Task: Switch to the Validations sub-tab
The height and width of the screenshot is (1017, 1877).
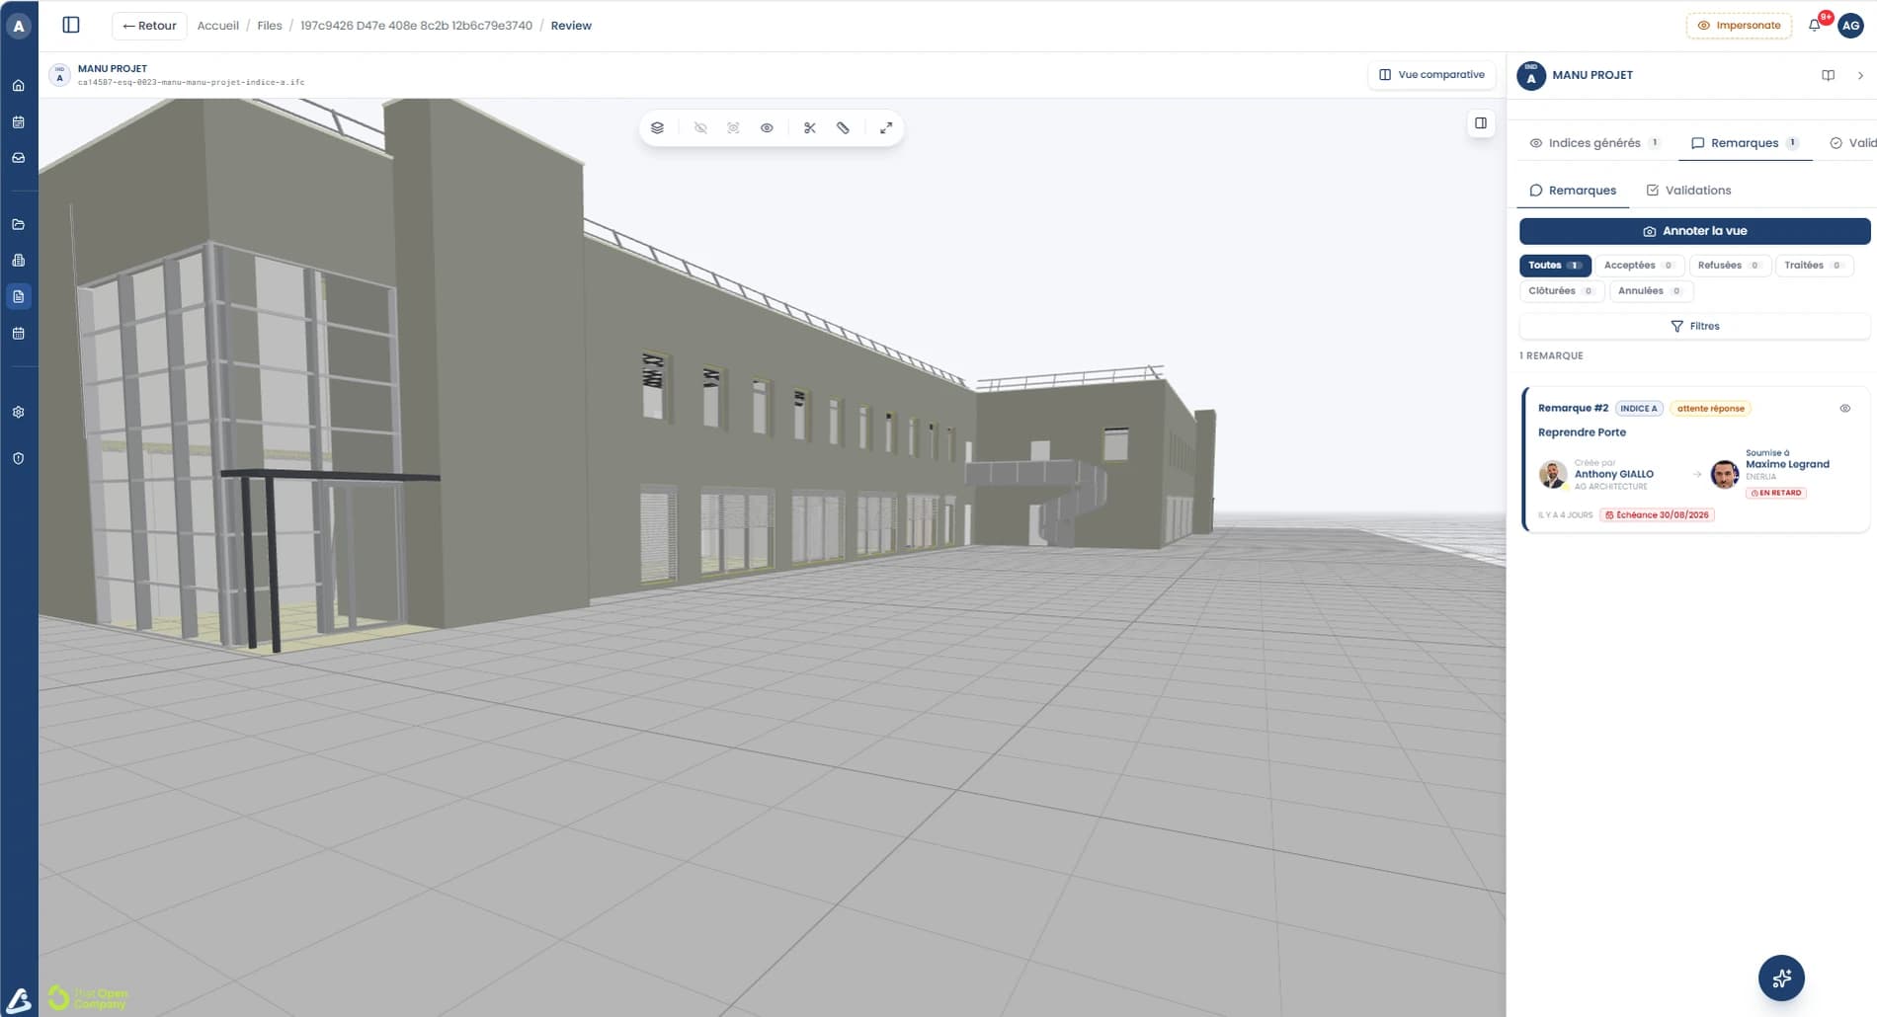Action: point(1688,191)
